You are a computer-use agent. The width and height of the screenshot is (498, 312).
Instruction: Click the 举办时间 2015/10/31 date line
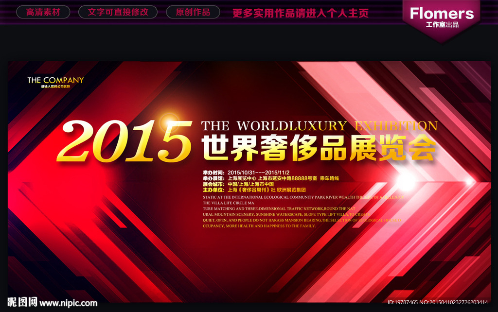coord(246,173)
